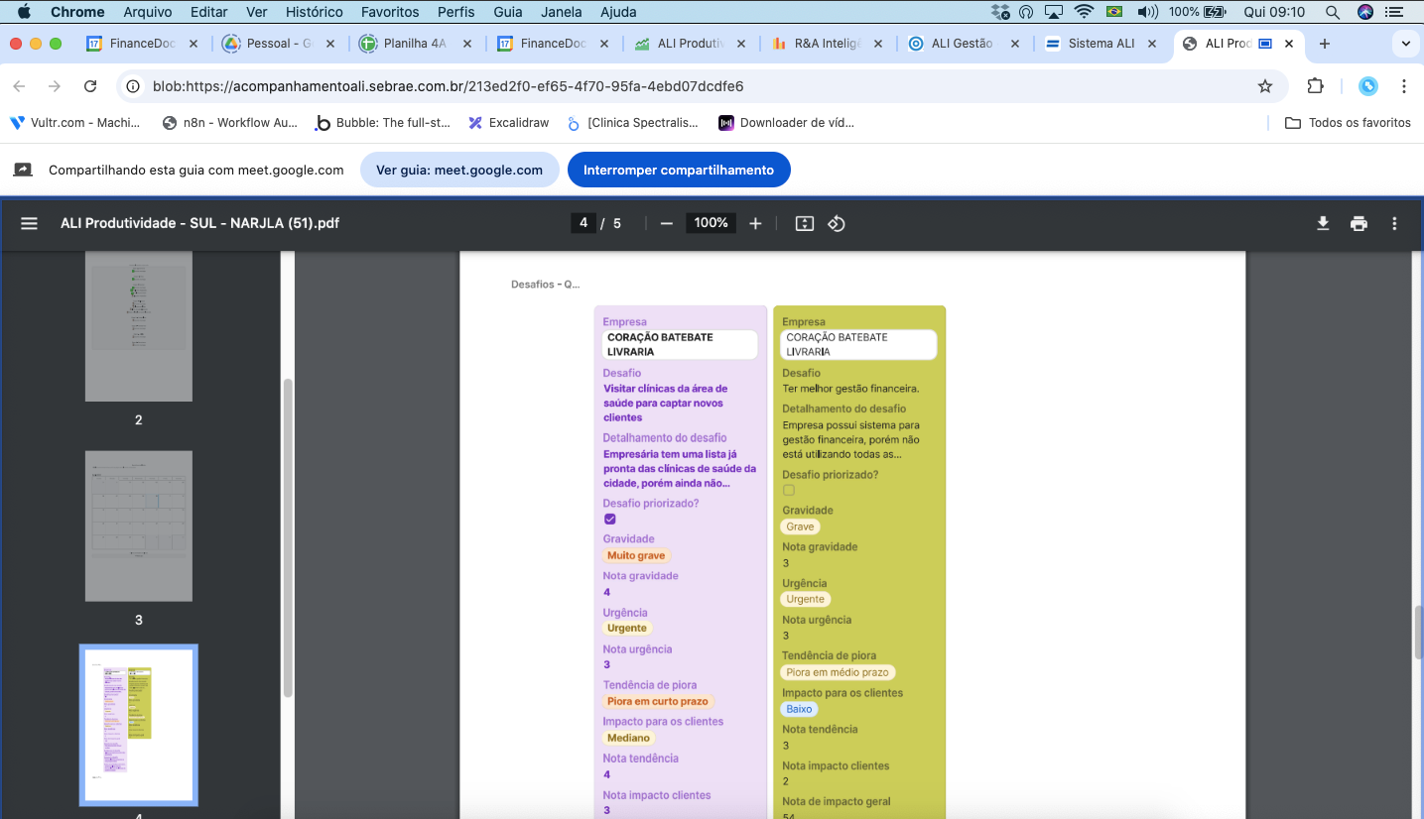Open the Arquivo menu
Screen dimensions: 1424x819
pyautogui.click(x=148, y=12)
